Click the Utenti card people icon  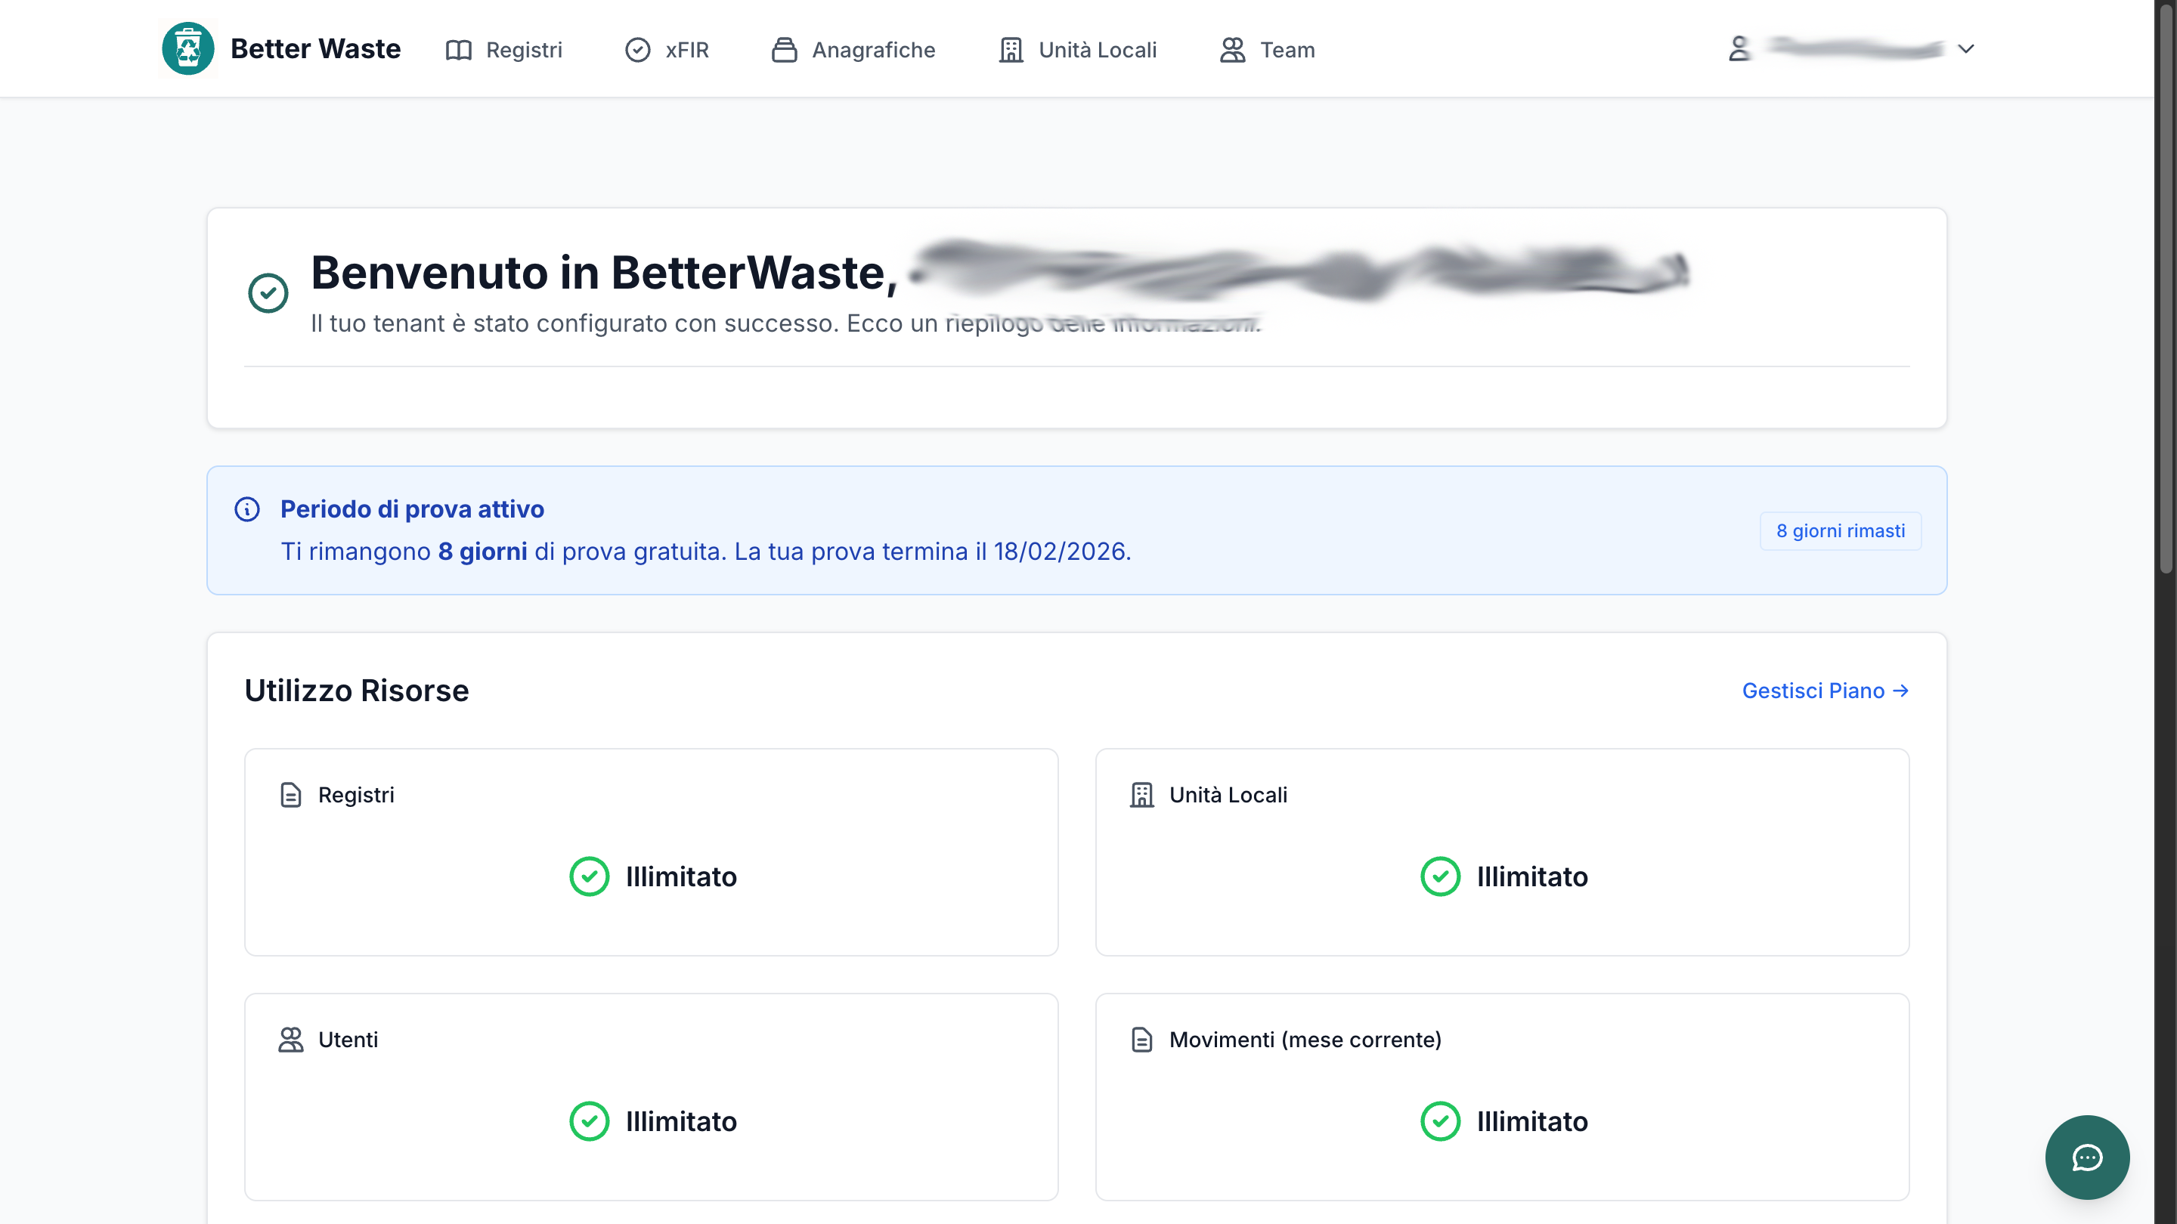(x=291, y=1040)
